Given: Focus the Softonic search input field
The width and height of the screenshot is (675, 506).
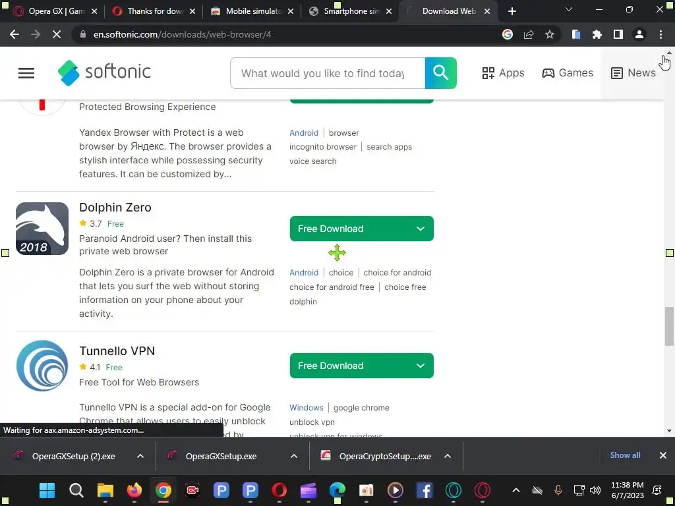Looking at the screenshot, I should [328, 73].
